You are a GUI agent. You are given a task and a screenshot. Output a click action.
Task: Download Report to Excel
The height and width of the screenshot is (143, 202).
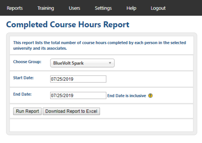(71, 111)
